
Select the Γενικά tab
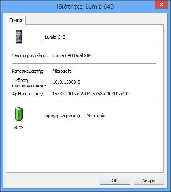click(x=16, y=20)
